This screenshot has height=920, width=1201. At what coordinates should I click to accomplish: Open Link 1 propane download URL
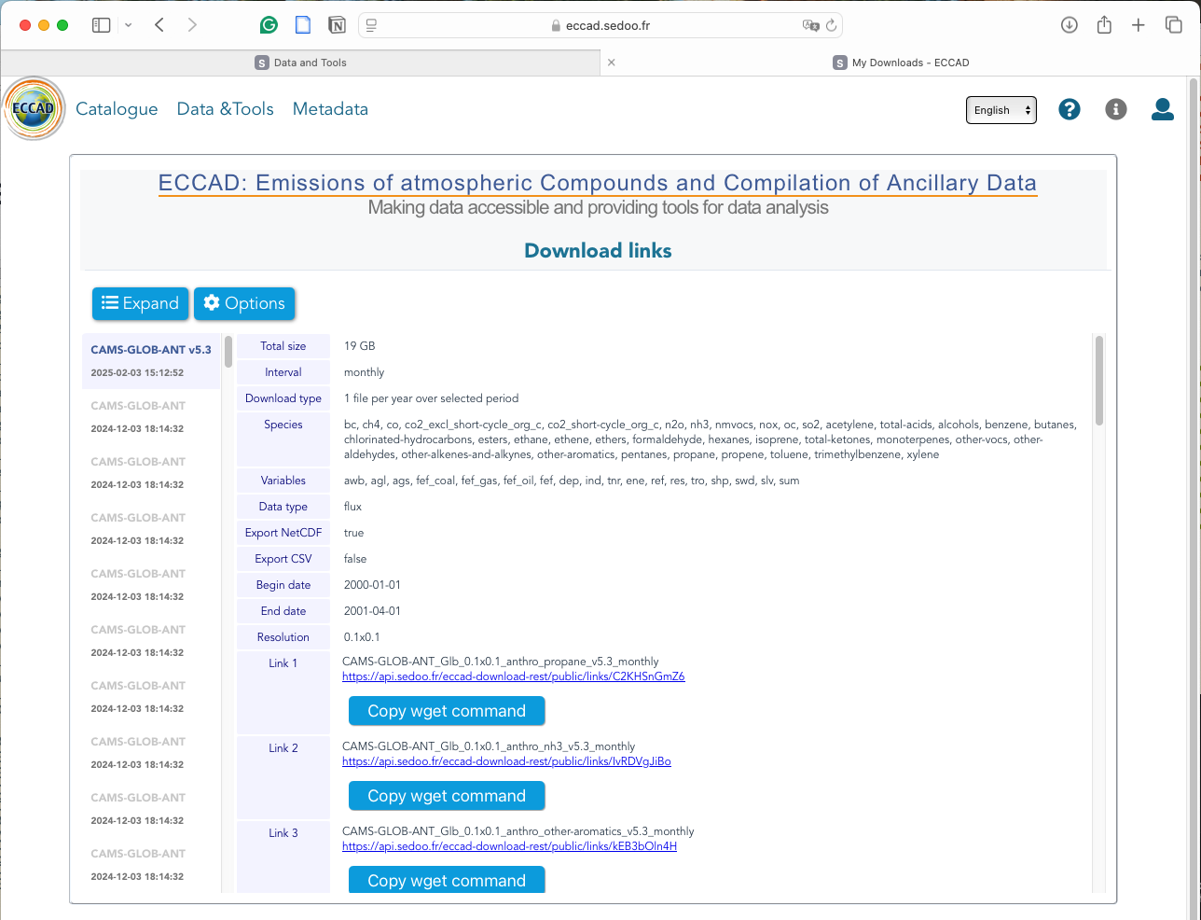pos(514,676)
